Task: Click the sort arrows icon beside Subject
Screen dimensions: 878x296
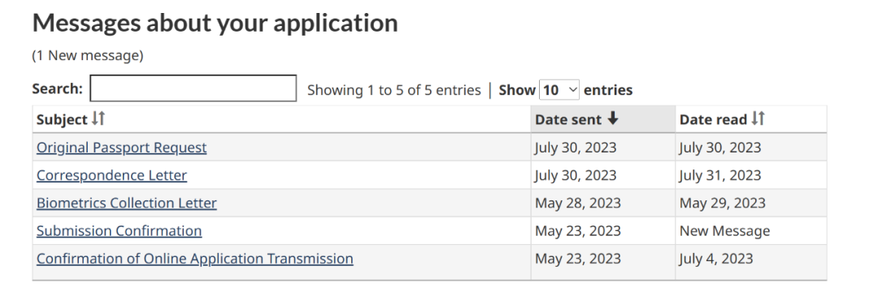Action: point(98,118)
